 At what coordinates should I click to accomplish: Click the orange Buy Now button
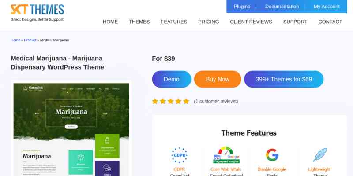point(218,79)
